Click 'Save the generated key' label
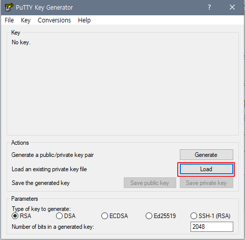This screenshot has height=240, width=245. click(41, 183)
